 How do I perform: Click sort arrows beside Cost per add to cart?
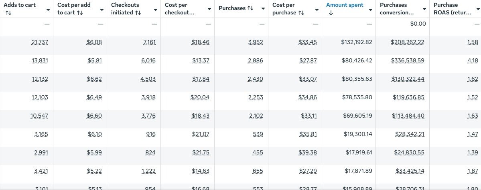click(x=80, y=13)
